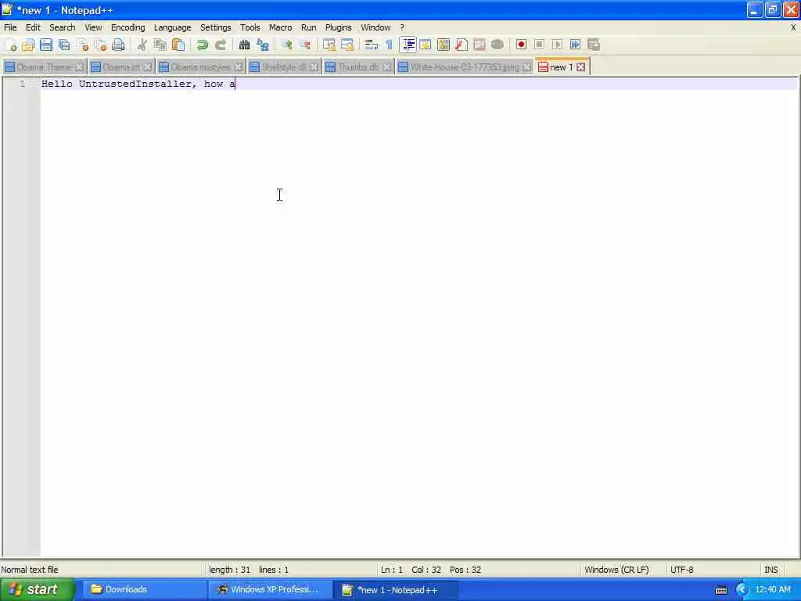Click the Close document toolbar icon
The height and width of the screenshot is (601, 801).
coord(82,45)
